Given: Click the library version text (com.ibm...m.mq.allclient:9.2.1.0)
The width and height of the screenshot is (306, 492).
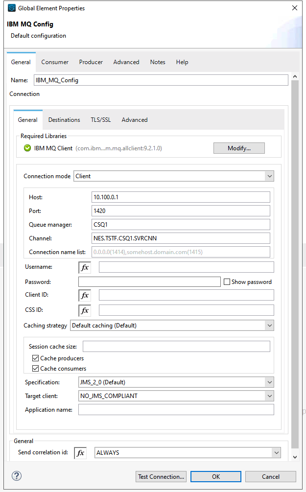Looking at the screenshot, I should click(x=118, y=148).
